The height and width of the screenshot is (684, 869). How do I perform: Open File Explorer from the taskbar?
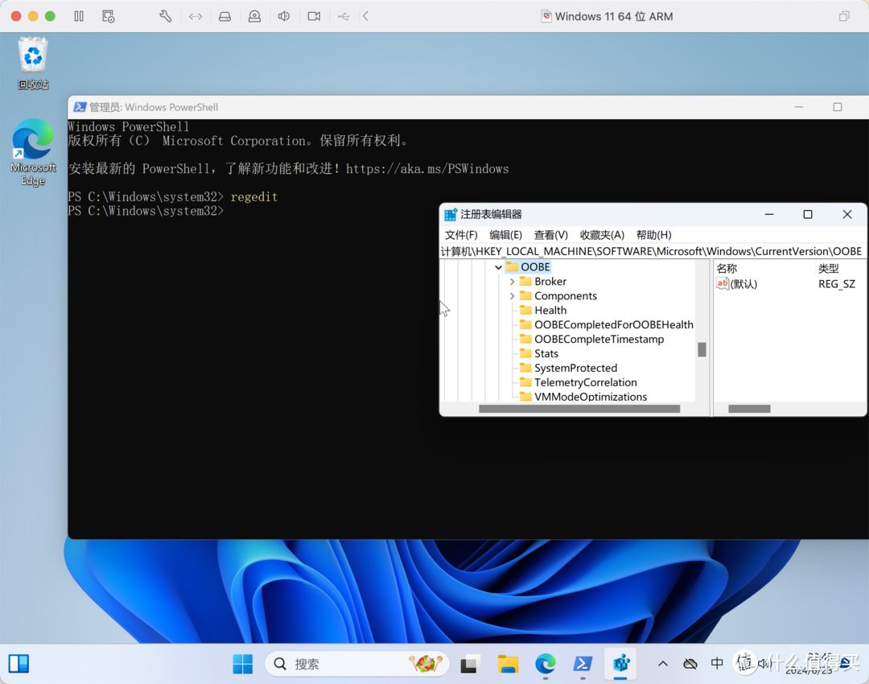[x=508, y=664]
